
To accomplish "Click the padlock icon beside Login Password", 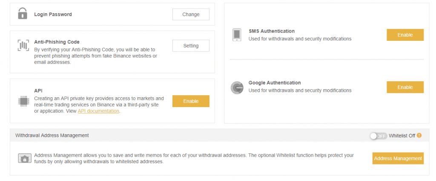I will [x=23, y=14].
